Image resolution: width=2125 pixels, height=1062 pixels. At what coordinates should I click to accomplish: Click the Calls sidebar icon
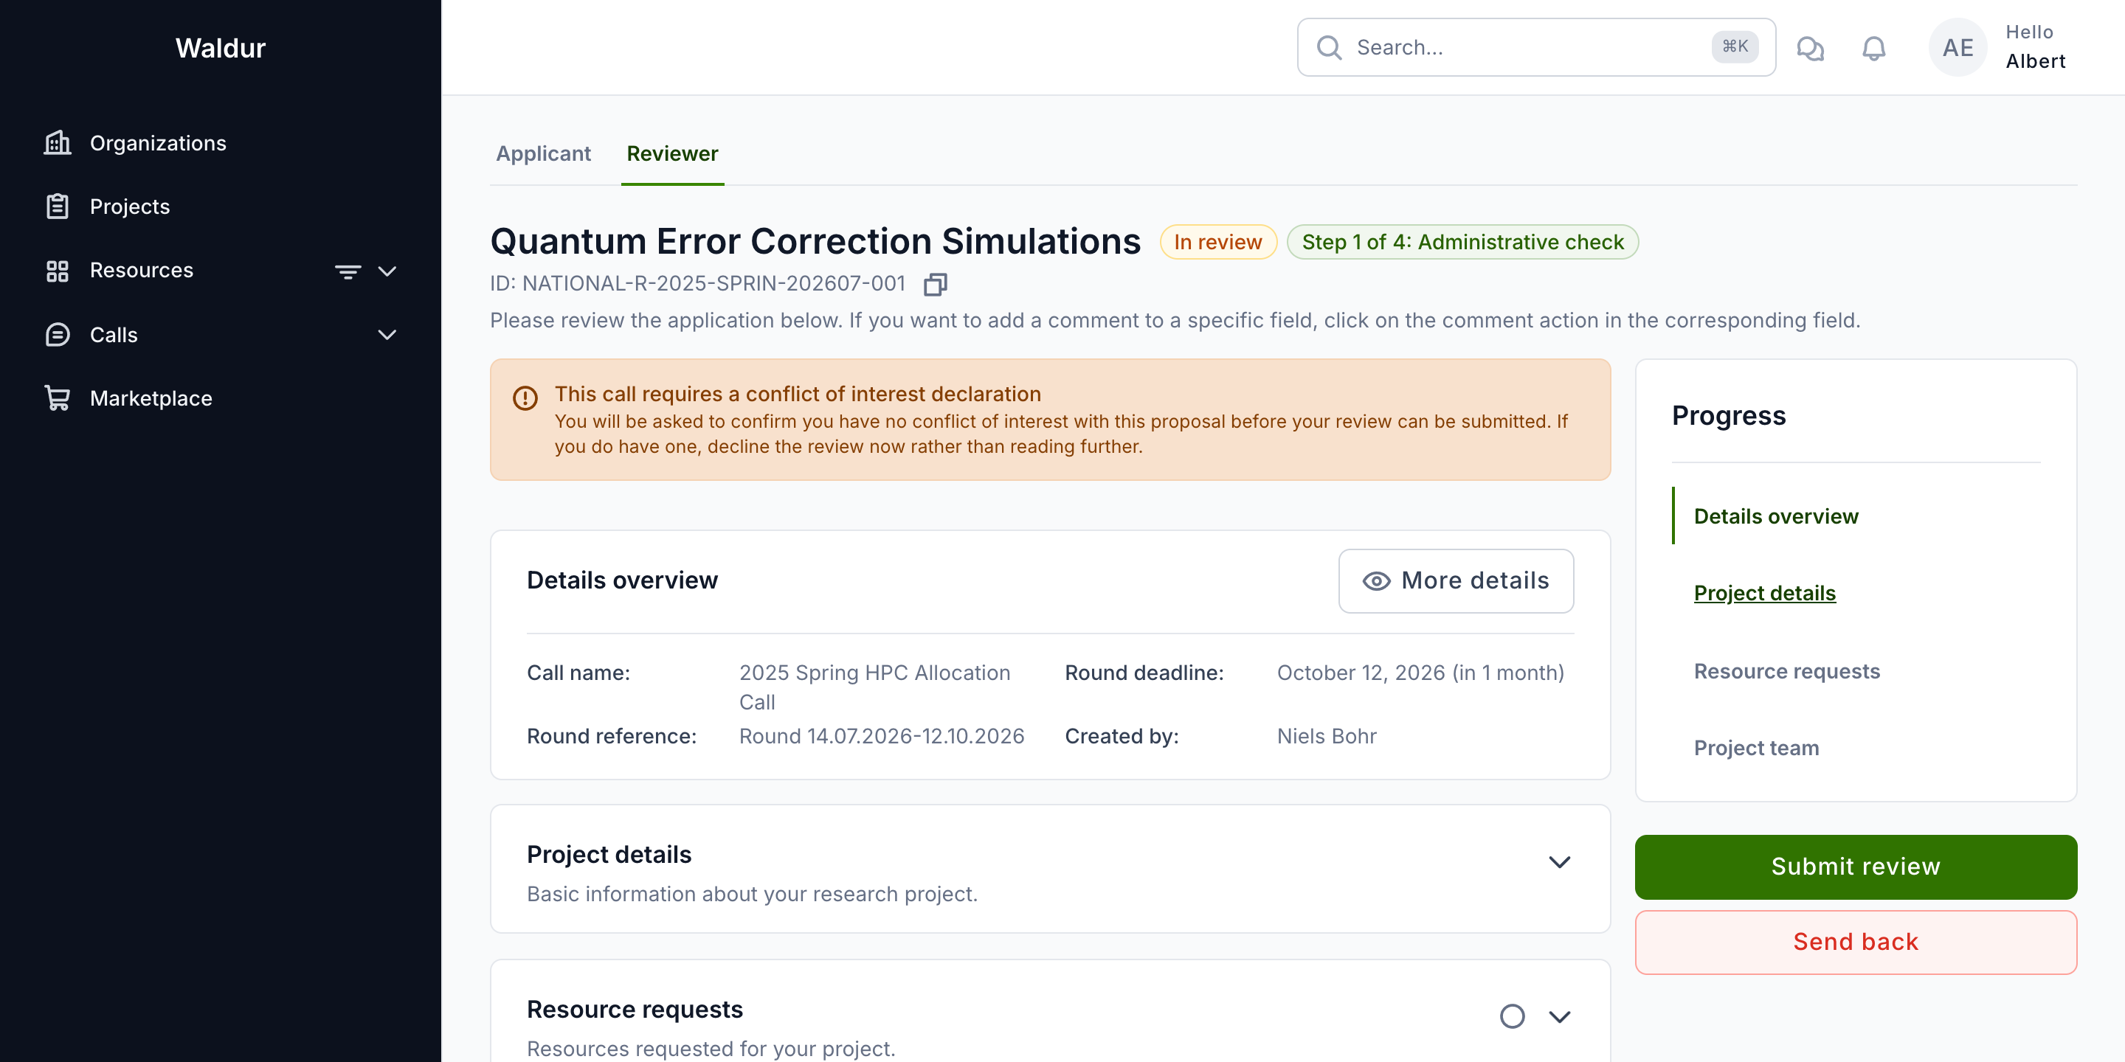(x=57, y=335)
